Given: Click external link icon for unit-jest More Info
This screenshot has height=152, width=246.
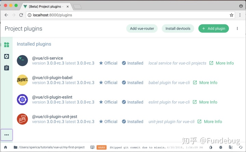Looking at the screenshot, I should coord(200,122).
